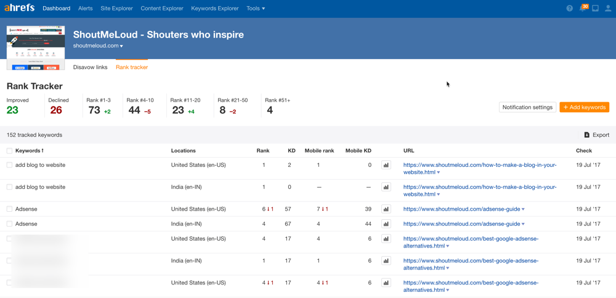Click the Mobile KD column header

tap(359, 150)
